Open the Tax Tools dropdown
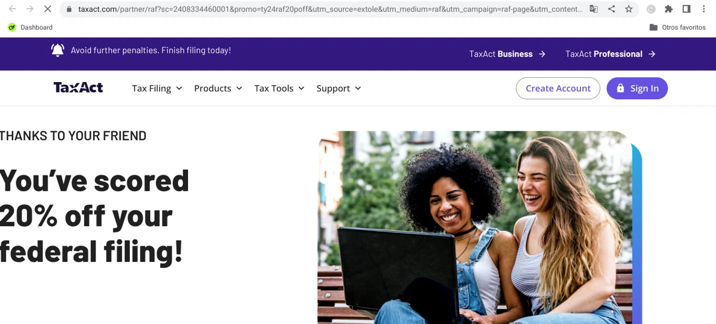 (279, 88)
